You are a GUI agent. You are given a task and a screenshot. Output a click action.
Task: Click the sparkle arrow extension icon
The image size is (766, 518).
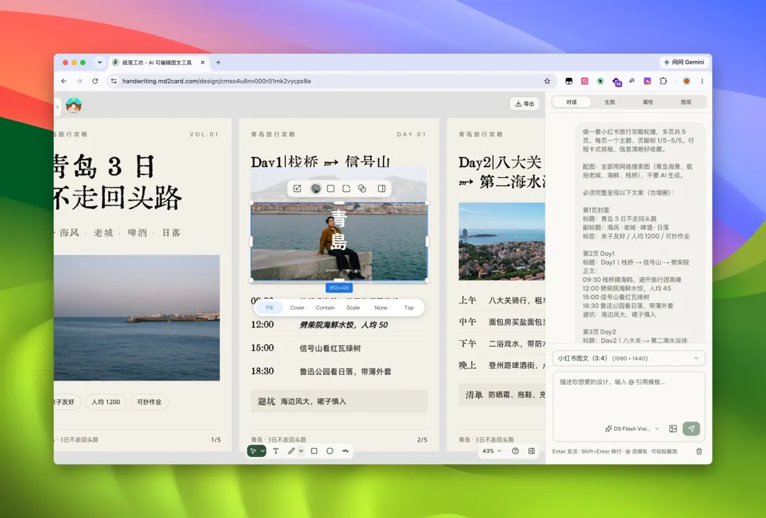click(x=632, y=81)
